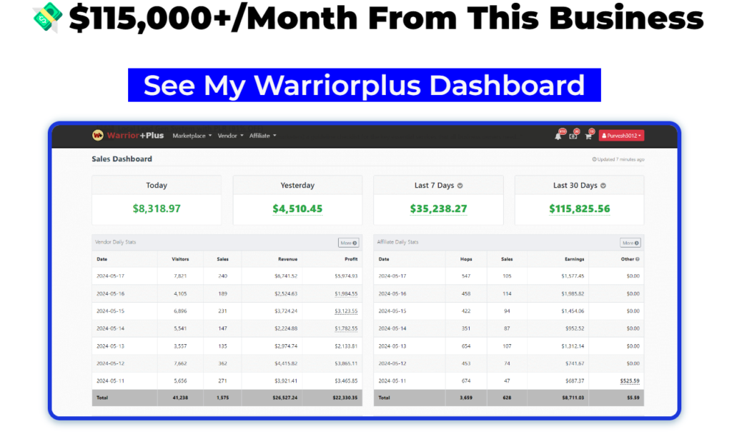Select 2024-05-17 date in Affiliate table
The image size is (732, 434).
click(x=392, y=276)
